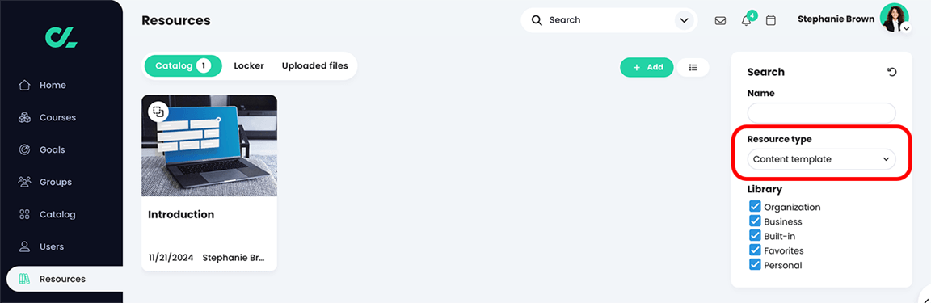Click the Groups people icon
Screen dimensions: 931x303
click(24, 182)
